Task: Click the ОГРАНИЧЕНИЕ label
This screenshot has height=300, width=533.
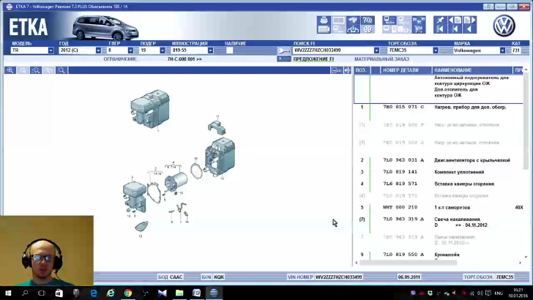Action: [x=120, y=59]
